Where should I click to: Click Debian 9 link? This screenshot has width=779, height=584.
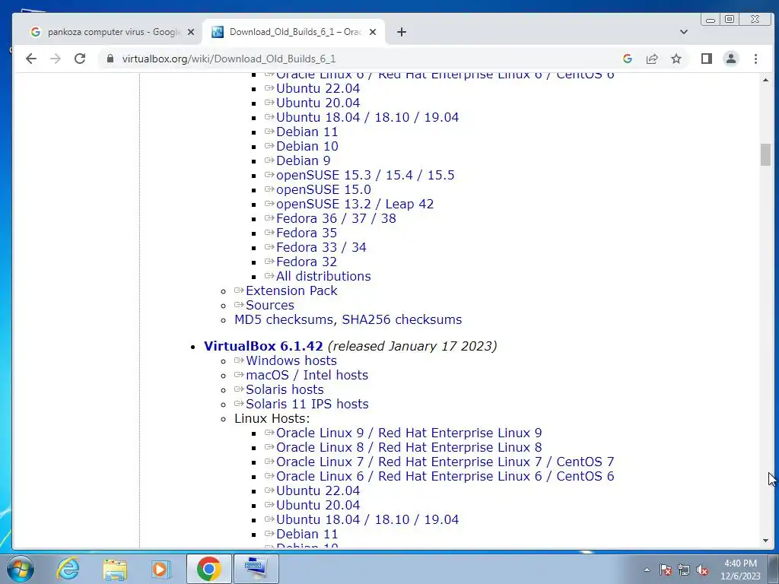click(303, 161)
